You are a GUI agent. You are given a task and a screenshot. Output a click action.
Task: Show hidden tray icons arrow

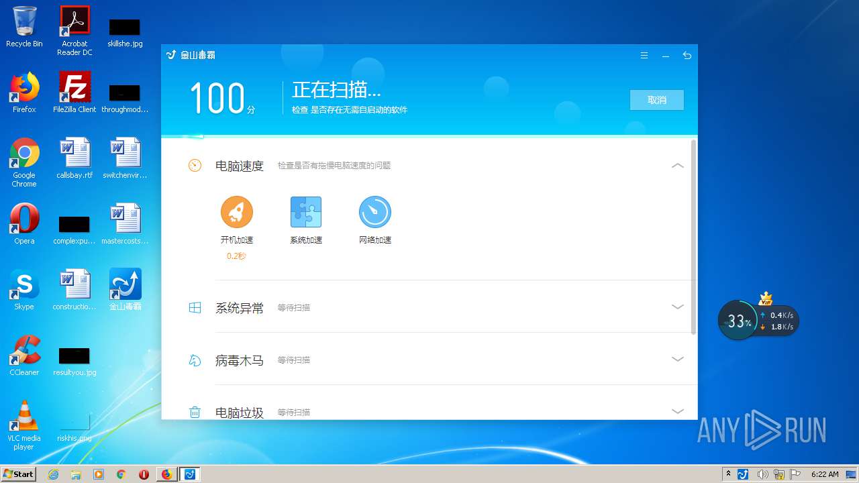pyautogui.click(x=728, y=474)
